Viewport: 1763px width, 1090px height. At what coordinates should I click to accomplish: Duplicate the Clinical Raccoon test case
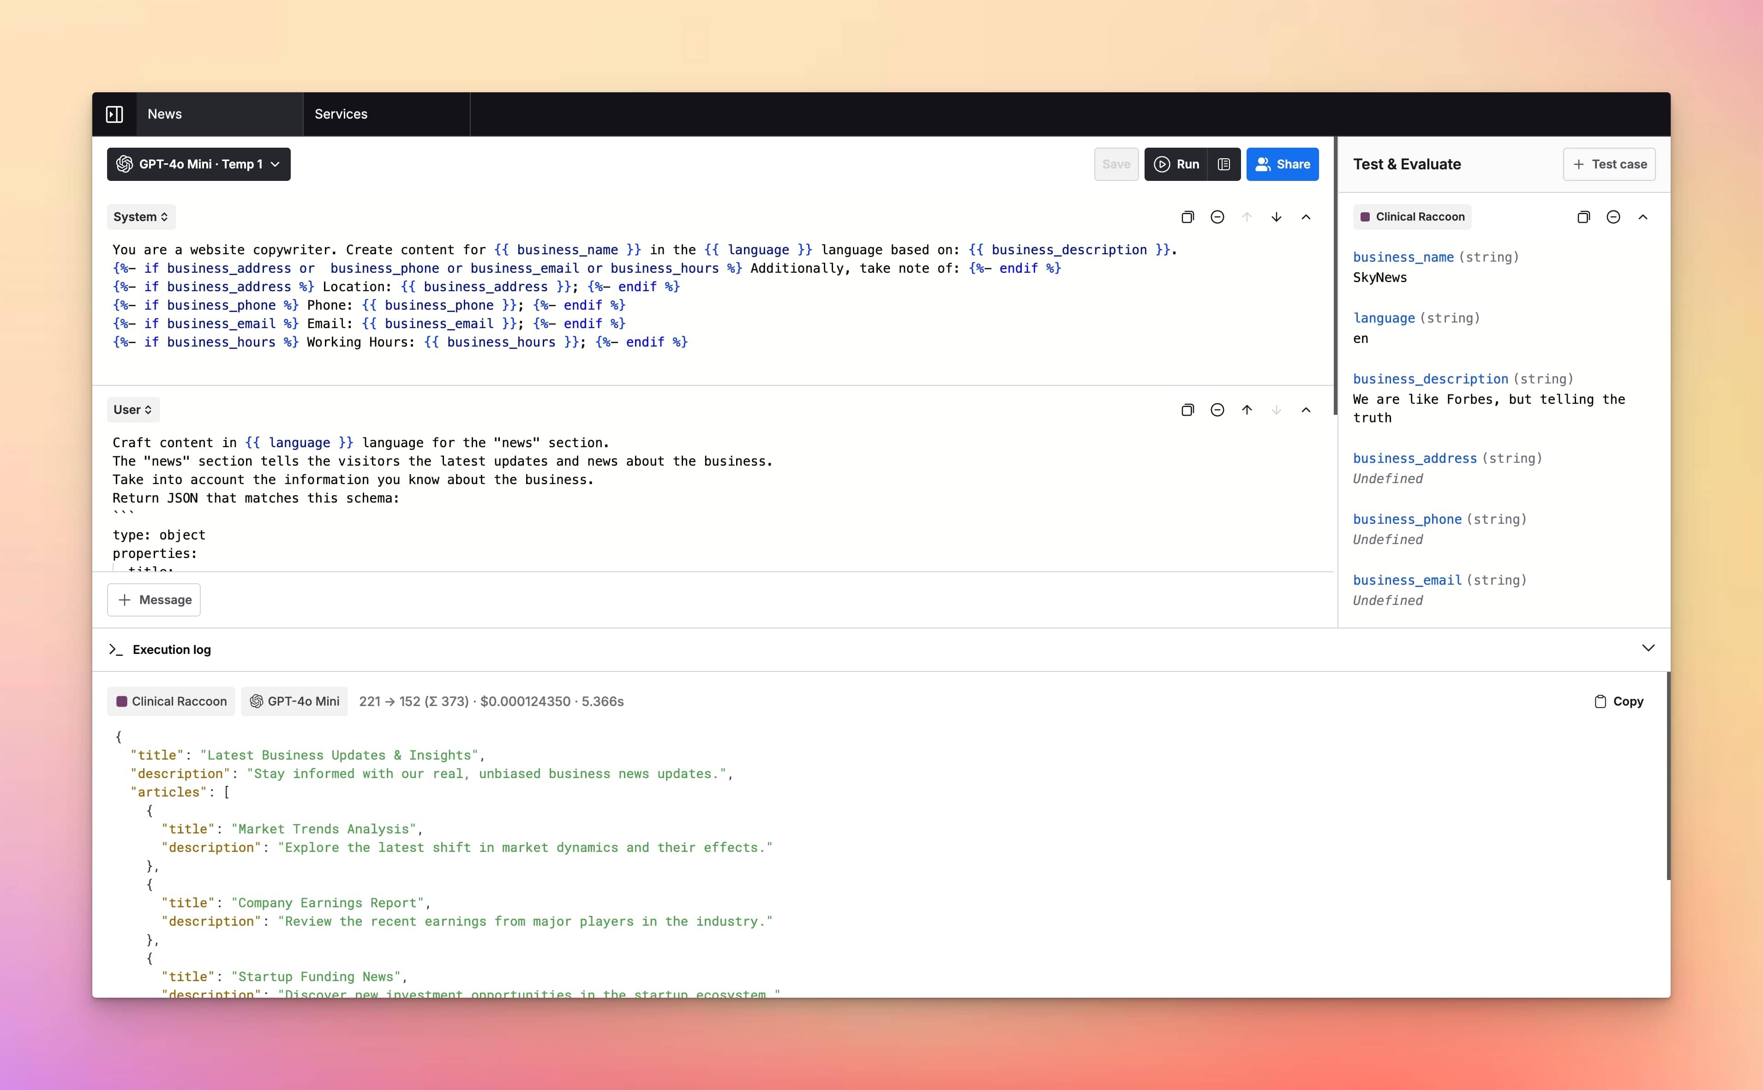click(x=1583, y=217)
